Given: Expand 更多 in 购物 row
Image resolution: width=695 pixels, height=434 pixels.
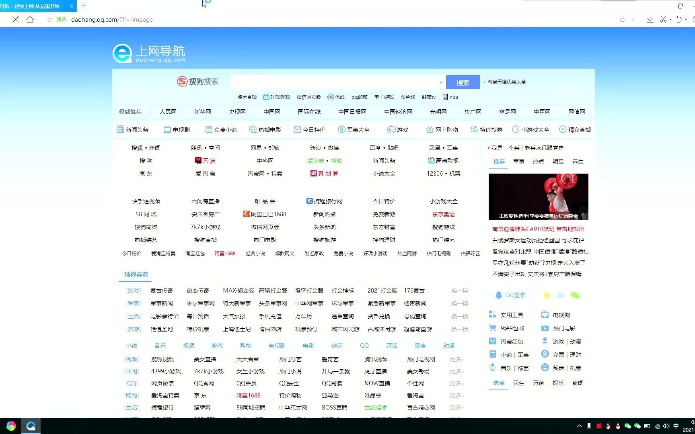Looking at the screenshot, I should pyautogui.click(x=456, y=395).
